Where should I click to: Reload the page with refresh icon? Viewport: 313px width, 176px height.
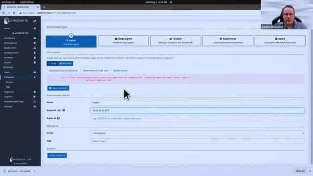(x=14, y=13)
